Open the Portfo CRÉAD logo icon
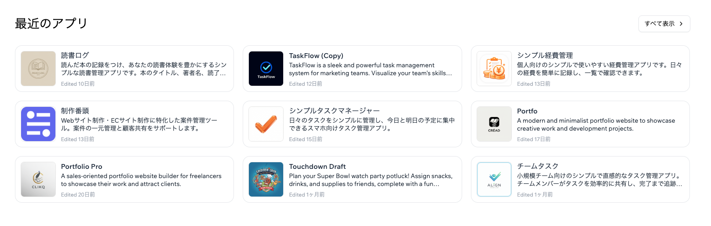711x226 pixels. click(494, 124)
